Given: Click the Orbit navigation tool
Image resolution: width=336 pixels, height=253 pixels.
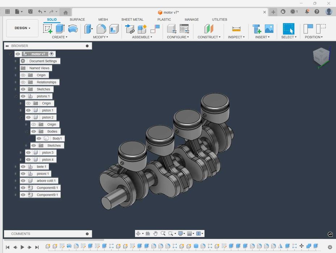Looking at the screenshot, I should 138,233.
